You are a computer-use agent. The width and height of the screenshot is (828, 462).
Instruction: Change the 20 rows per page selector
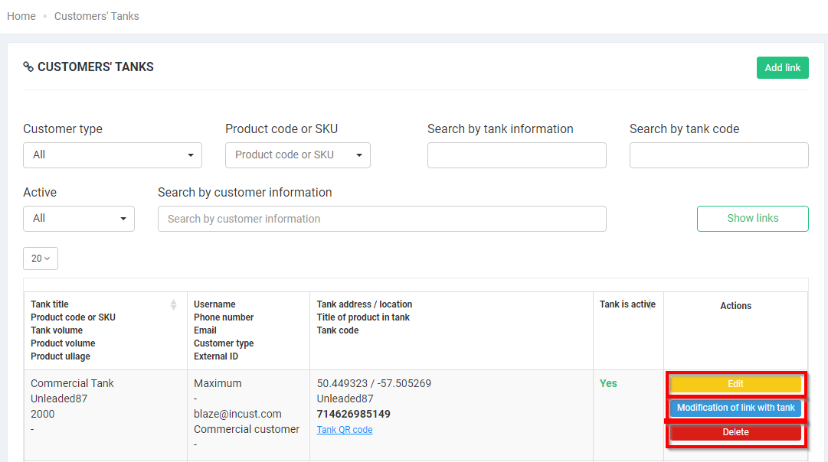(41, 259)
